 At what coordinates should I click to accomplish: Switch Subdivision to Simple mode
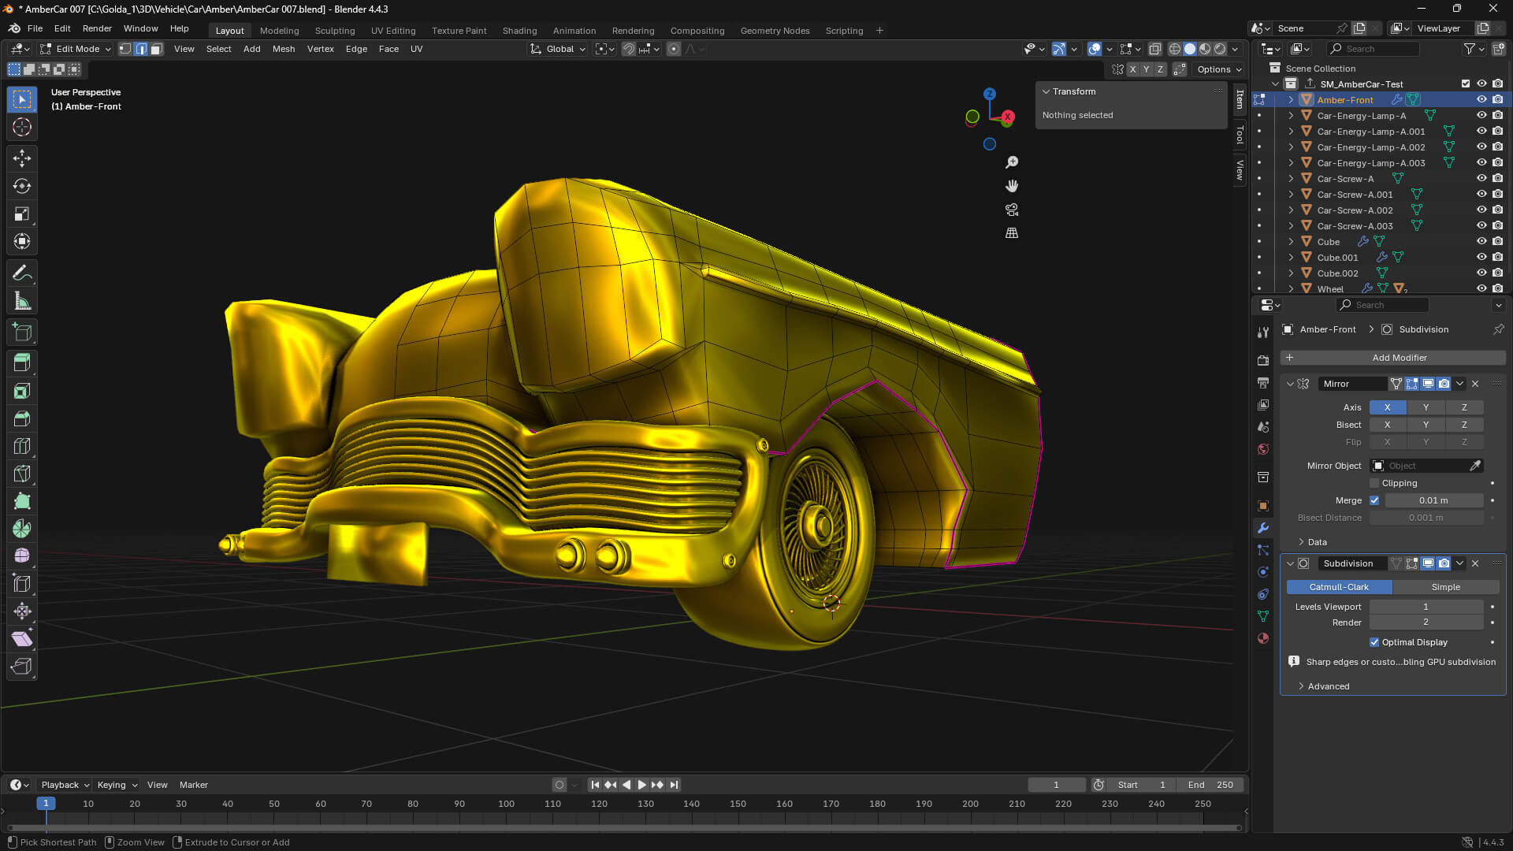(x=1446, y=587)
